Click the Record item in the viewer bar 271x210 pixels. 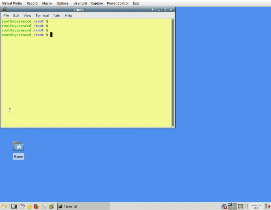(32, 3)
